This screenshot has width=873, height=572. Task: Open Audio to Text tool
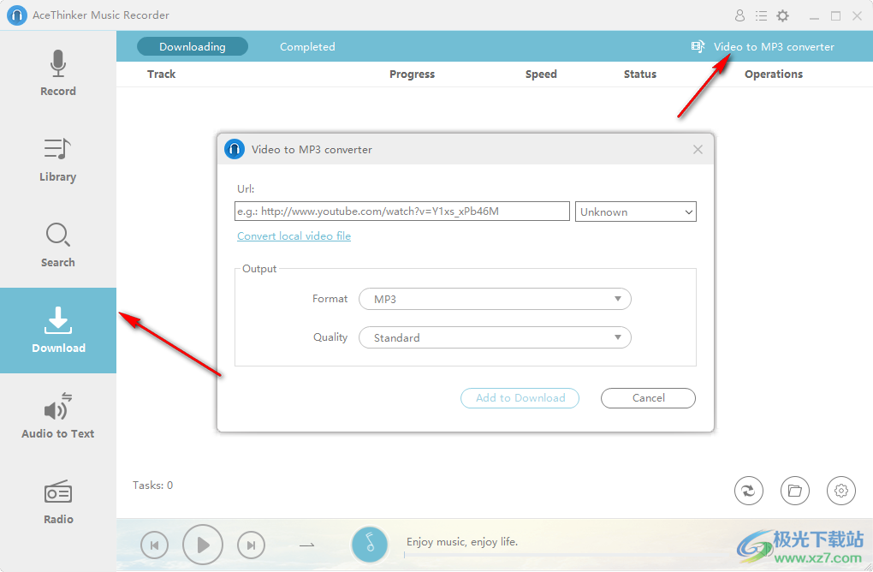[x=58, y=416]
